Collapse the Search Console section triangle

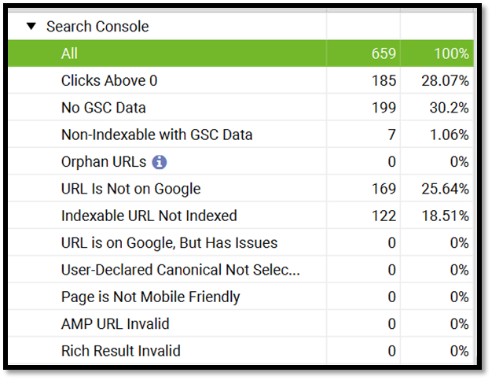coord(31,27)
